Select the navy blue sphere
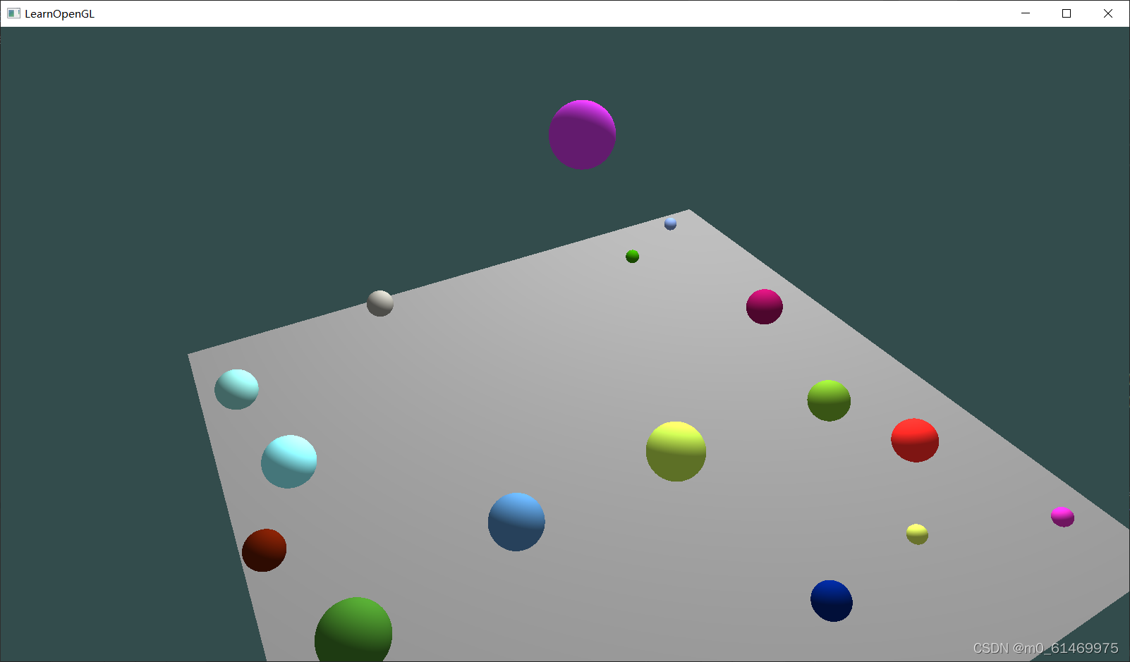1130x662 pixels. (832, 601)
